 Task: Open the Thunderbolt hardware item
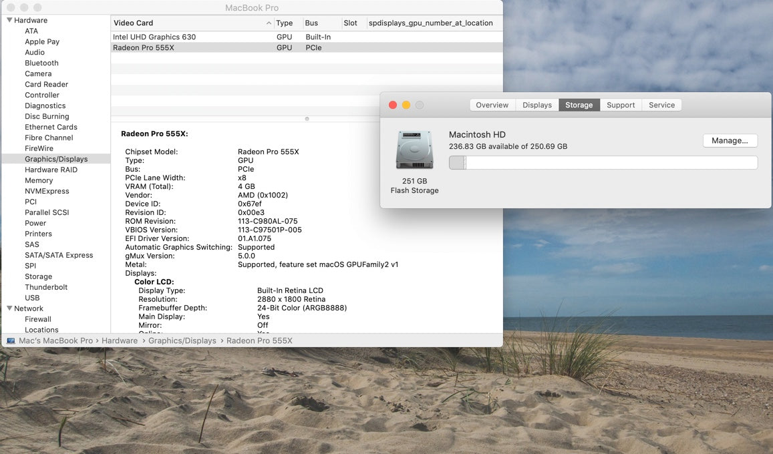46,287
